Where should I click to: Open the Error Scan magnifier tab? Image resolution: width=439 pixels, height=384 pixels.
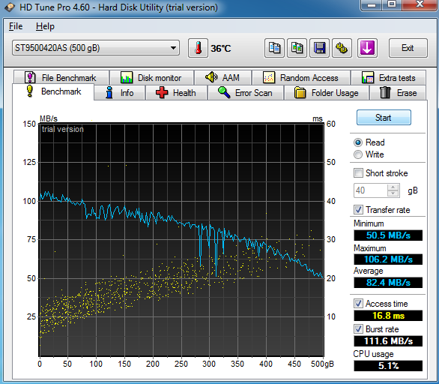(245, 93)
